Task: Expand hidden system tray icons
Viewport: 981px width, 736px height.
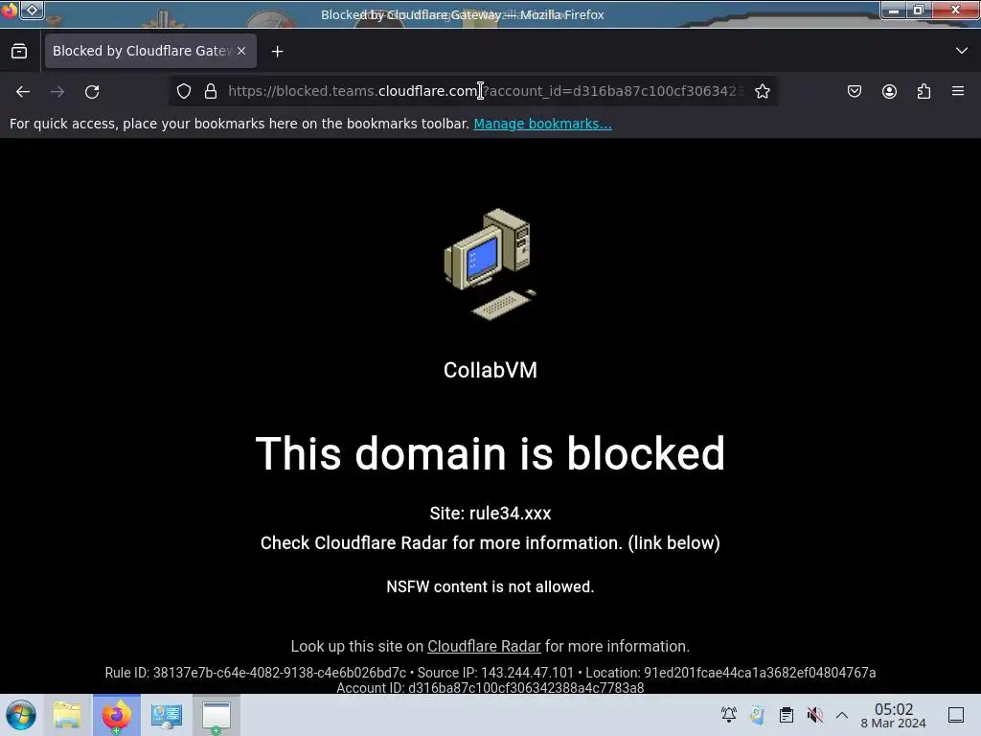Action: click(x=842, y=715)
